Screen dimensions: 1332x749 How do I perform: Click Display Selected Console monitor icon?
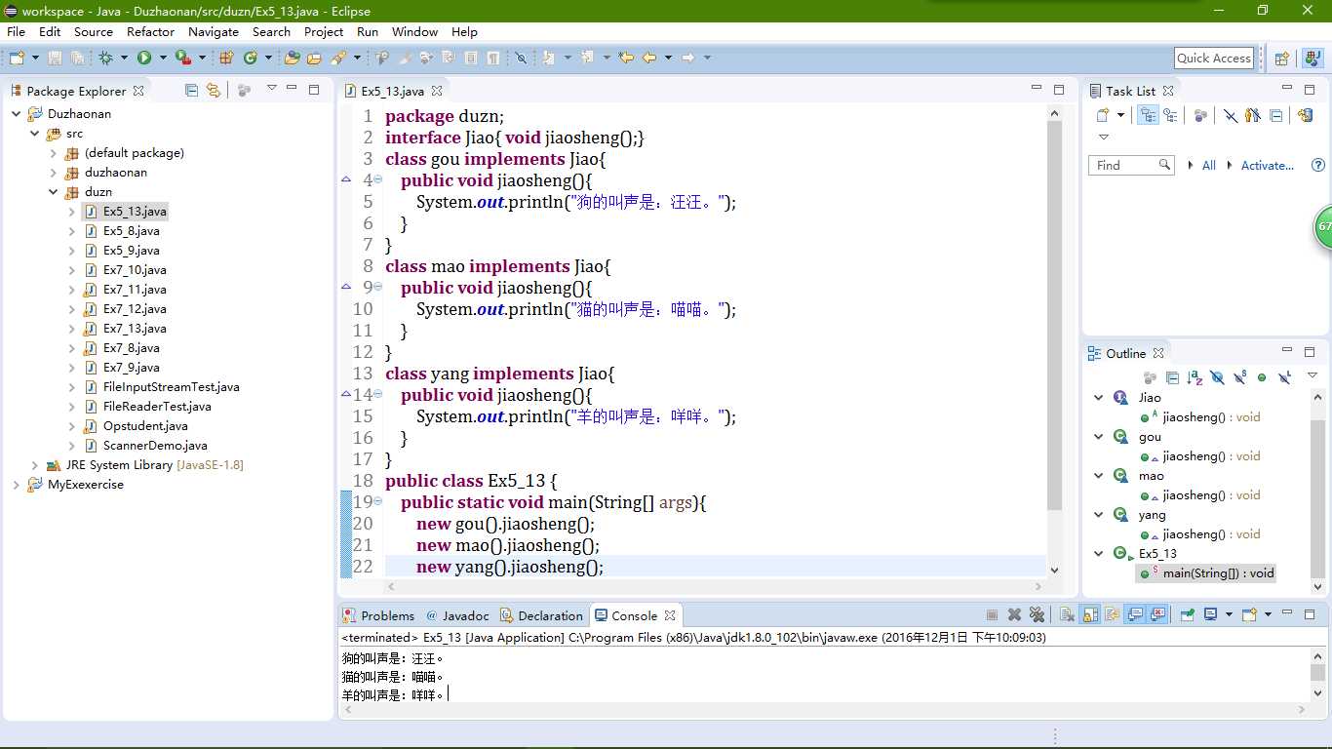[x=1210, y=615]
